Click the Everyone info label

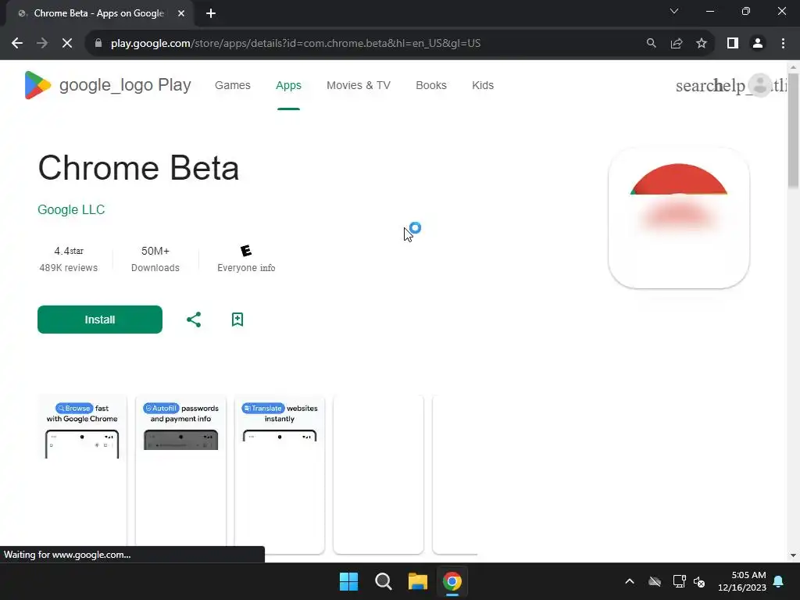pyautogui.click(x=246, y=268)
